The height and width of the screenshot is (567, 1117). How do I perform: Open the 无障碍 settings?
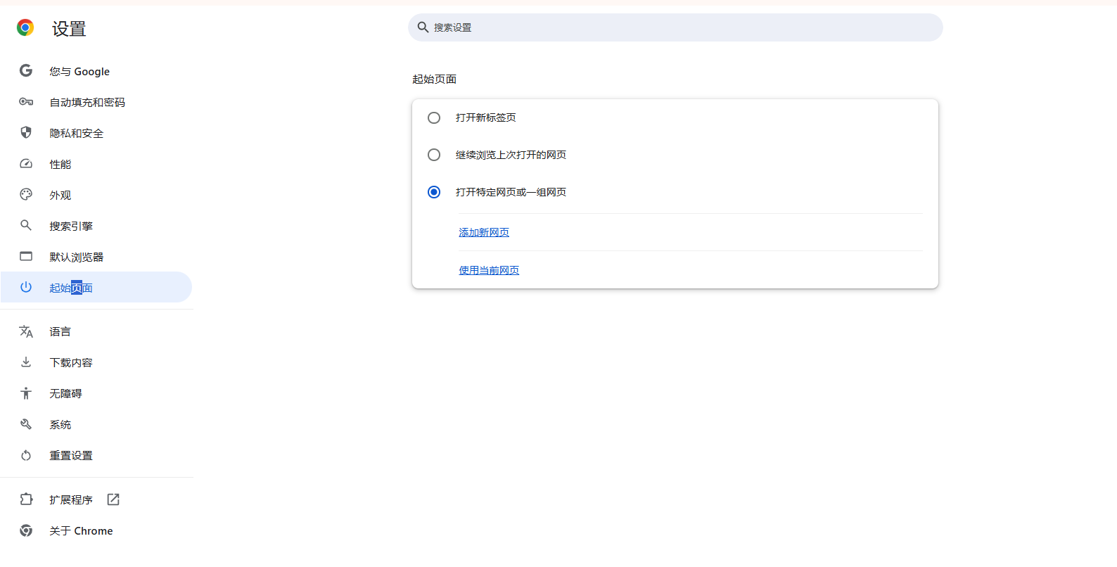[x=96, y=393]
